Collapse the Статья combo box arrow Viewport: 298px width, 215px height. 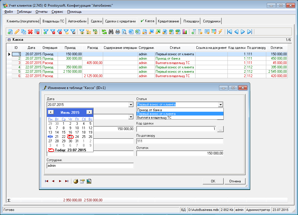point(221,105)
